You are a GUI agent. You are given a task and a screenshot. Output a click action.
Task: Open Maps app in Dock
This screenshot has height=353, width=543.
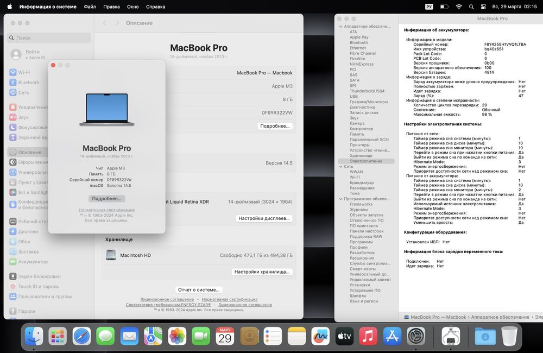point(153,336)
